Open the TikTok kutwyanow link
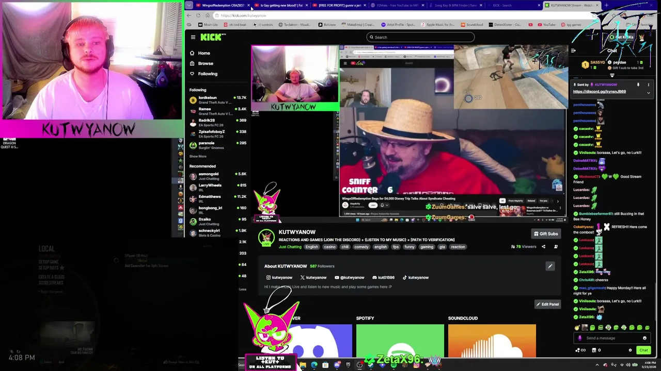Screen dimensions: 661x371 coord(415,278)
